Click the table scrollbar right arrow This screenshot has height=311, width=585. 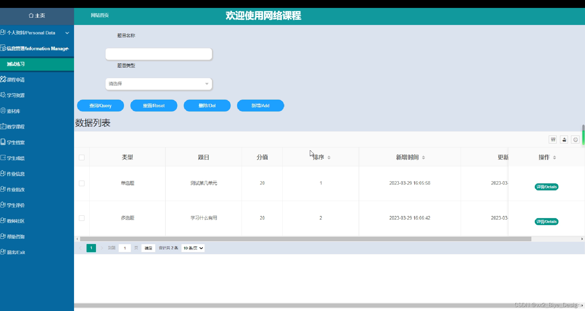point(582,239)
